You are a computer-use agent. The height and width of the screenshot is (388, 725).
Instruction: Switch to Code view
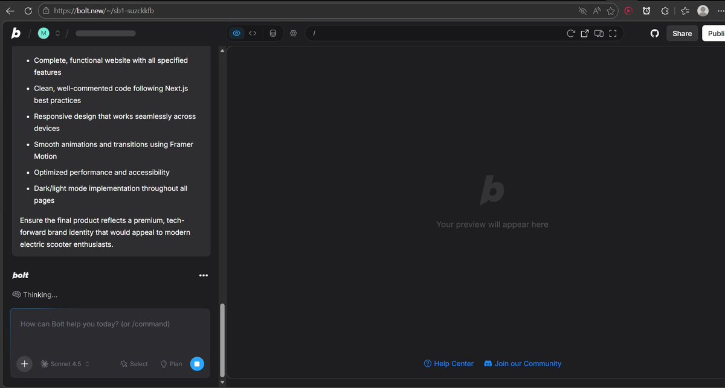click(x=253, y=33)
